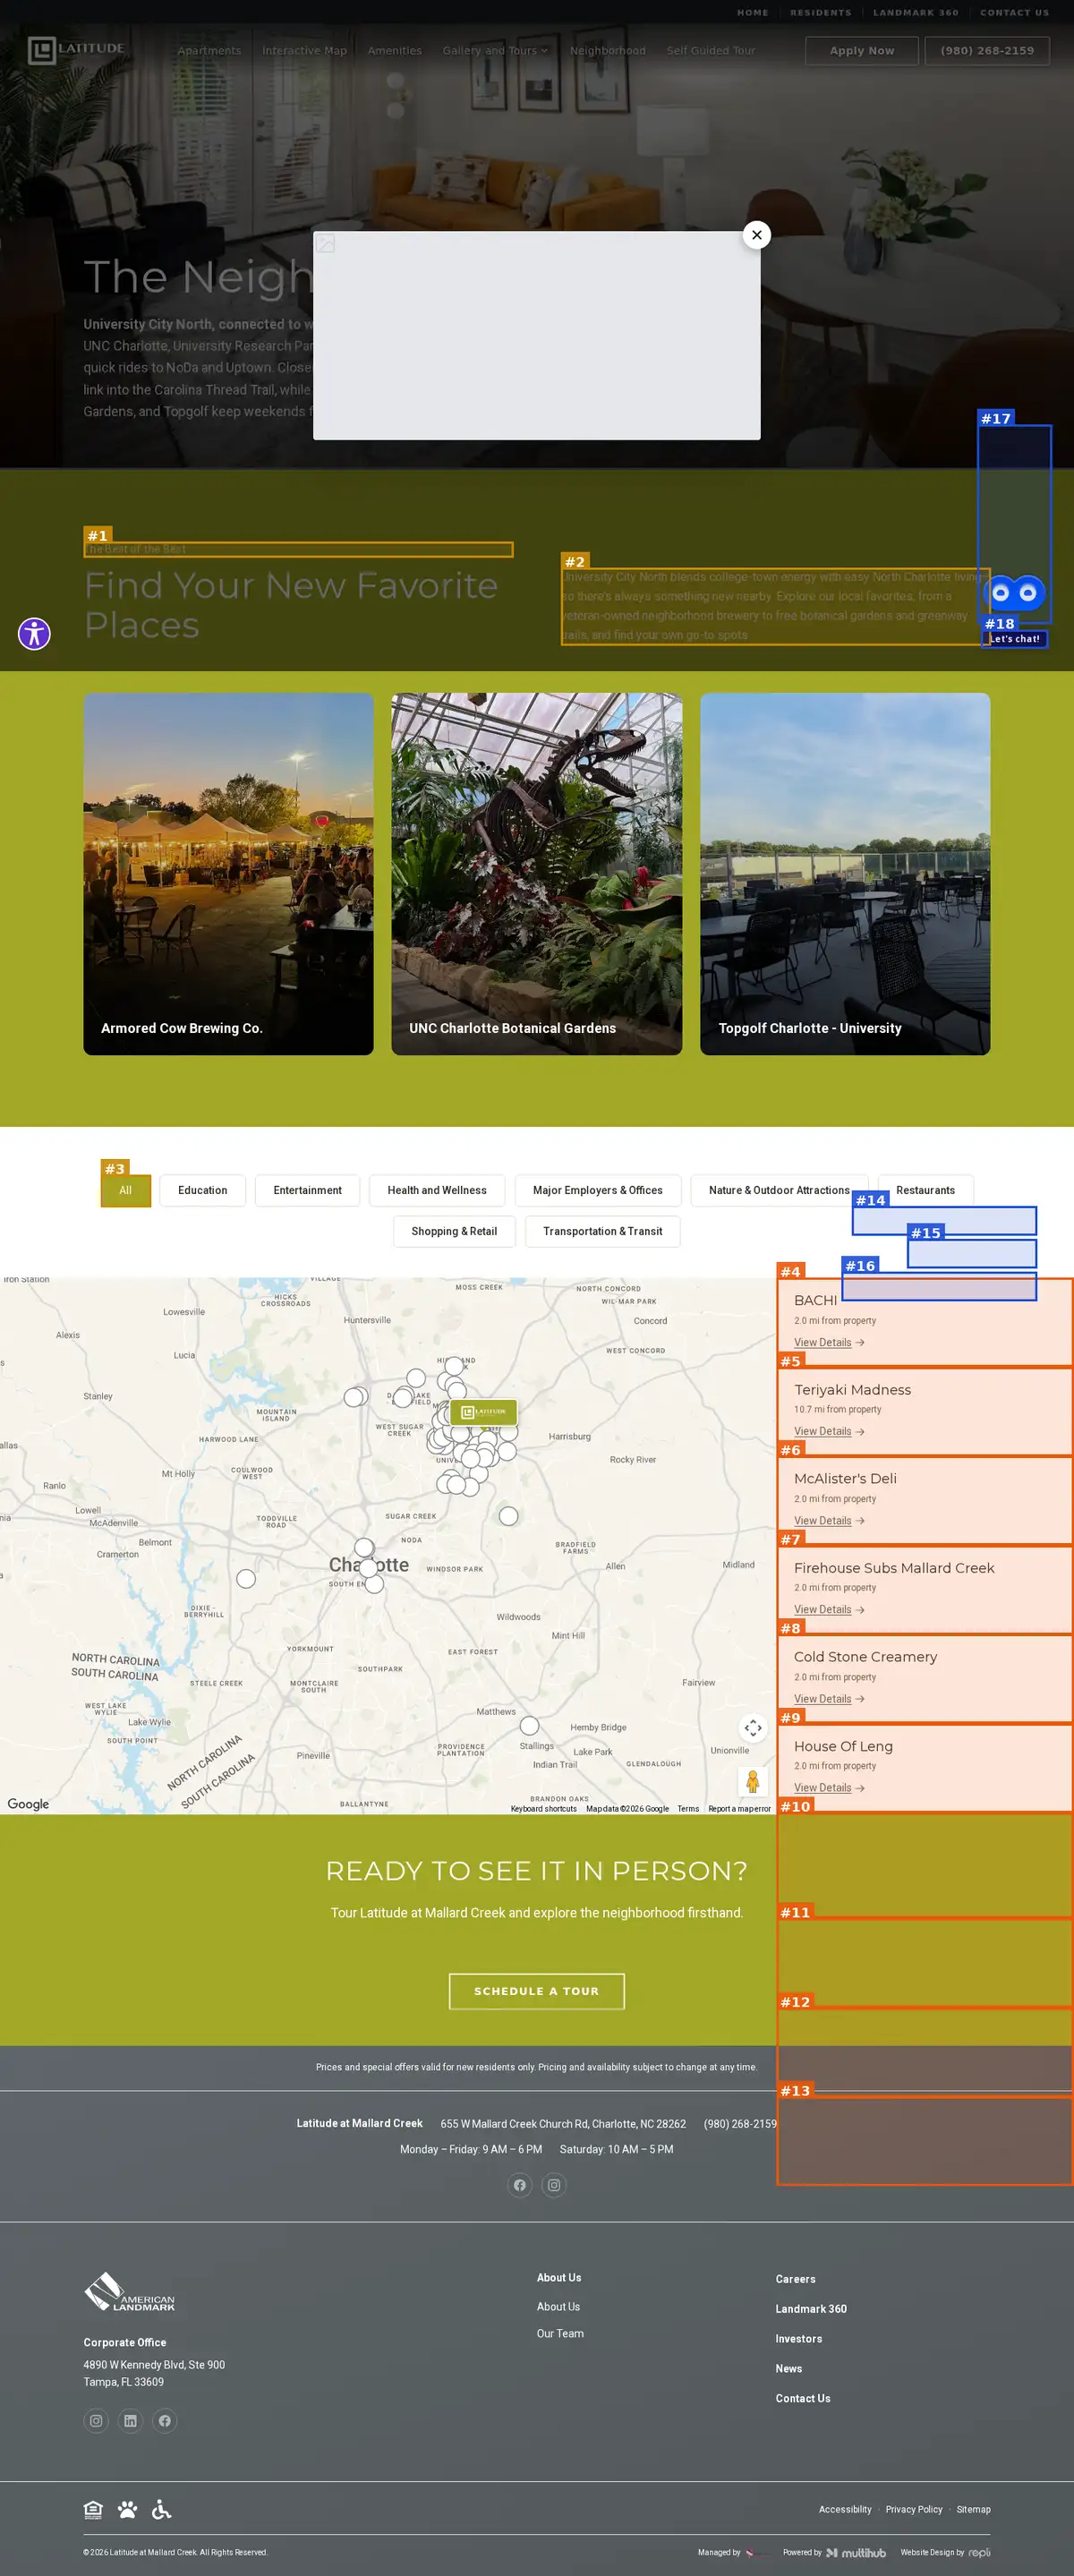Open the Apartments menu item
The height and width of the screenshot is (2576, 1074).
[209, 51]
